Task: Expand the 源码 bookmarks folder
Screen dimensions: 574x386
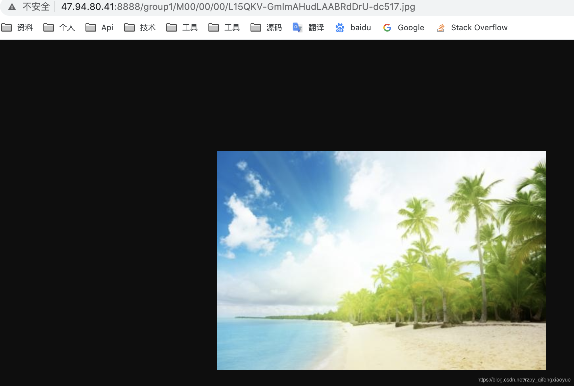Action: (x=274, y=28)
